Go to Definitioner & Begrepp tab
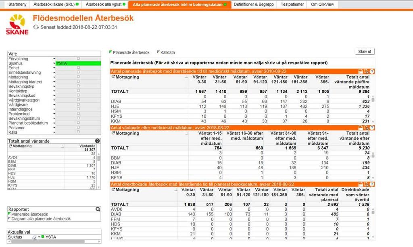Image resolution: width=413 pixels, height=247 pixels. [x=254, y=4]
